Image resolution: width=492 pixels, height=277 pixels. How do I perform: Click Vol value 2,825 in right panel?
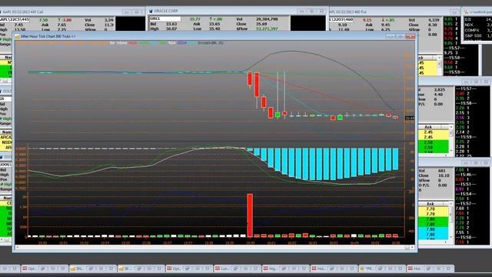point(439,90)
